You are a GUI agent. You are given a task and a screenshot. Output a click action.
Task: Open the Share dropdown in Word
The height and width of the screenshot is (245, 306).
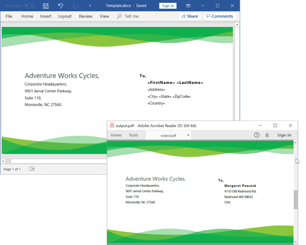click(190, 16)
